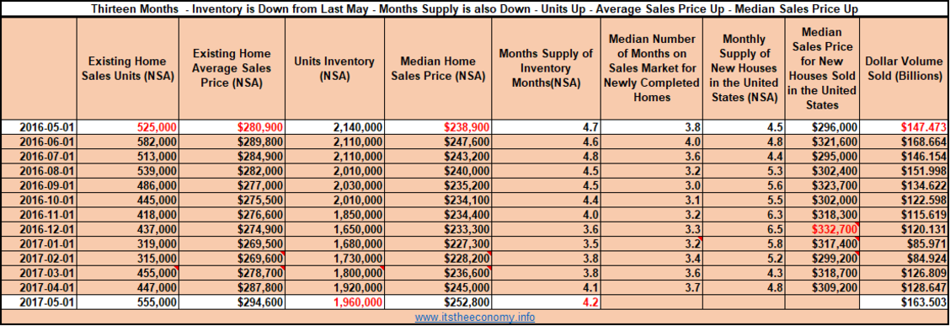
Task: Click the Thirteen Months title banner
Action: point(474,9)
